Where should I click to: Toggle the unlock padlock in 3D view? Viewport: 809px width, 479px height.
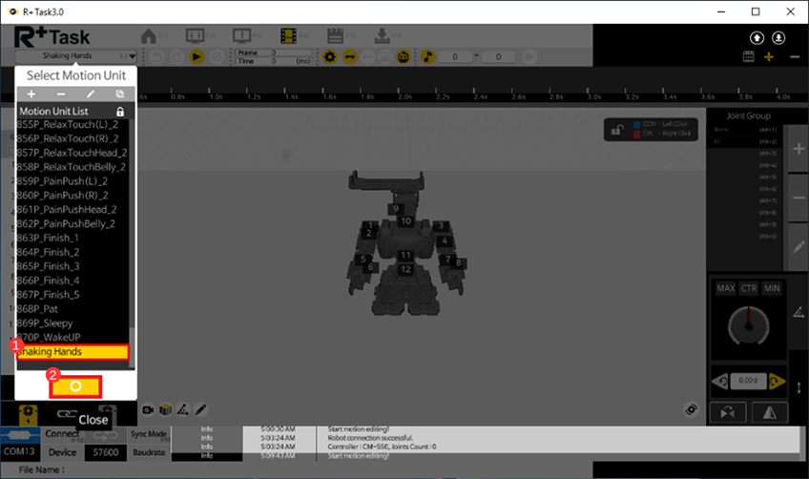(x=618, y=130)
